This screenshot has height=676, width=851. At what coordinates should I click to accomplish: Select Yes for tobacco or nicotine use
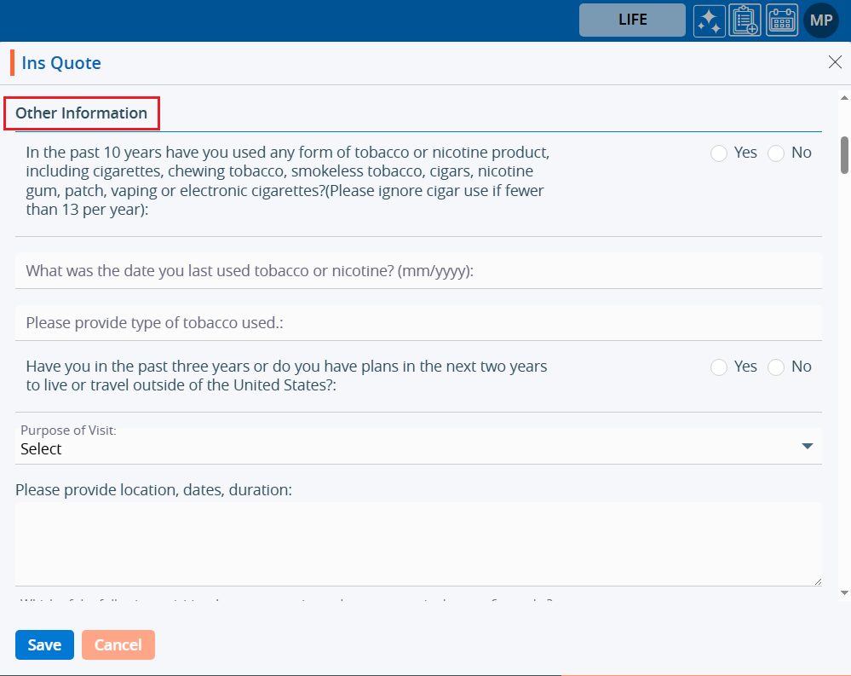pyautogui.click(x=719, y=153)
